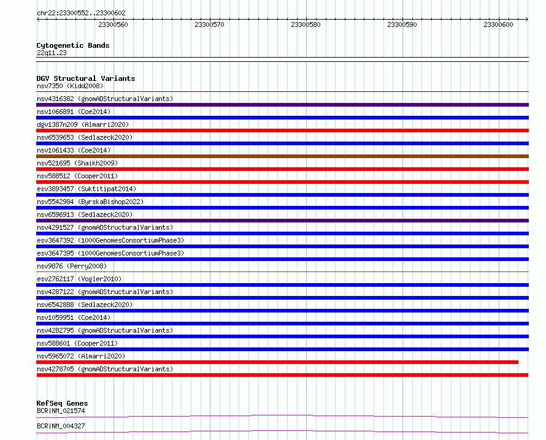Viewport: 546px width, 440px height.
Task: Click the nsv7350 (Kidd2008) variant label
Action: (70, 86)
